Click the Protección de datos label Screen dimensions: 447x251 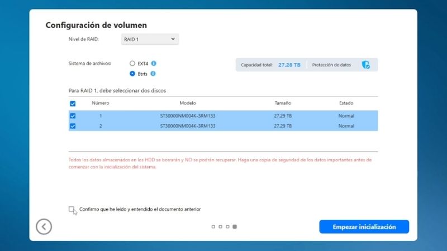[x=331, y=65]
